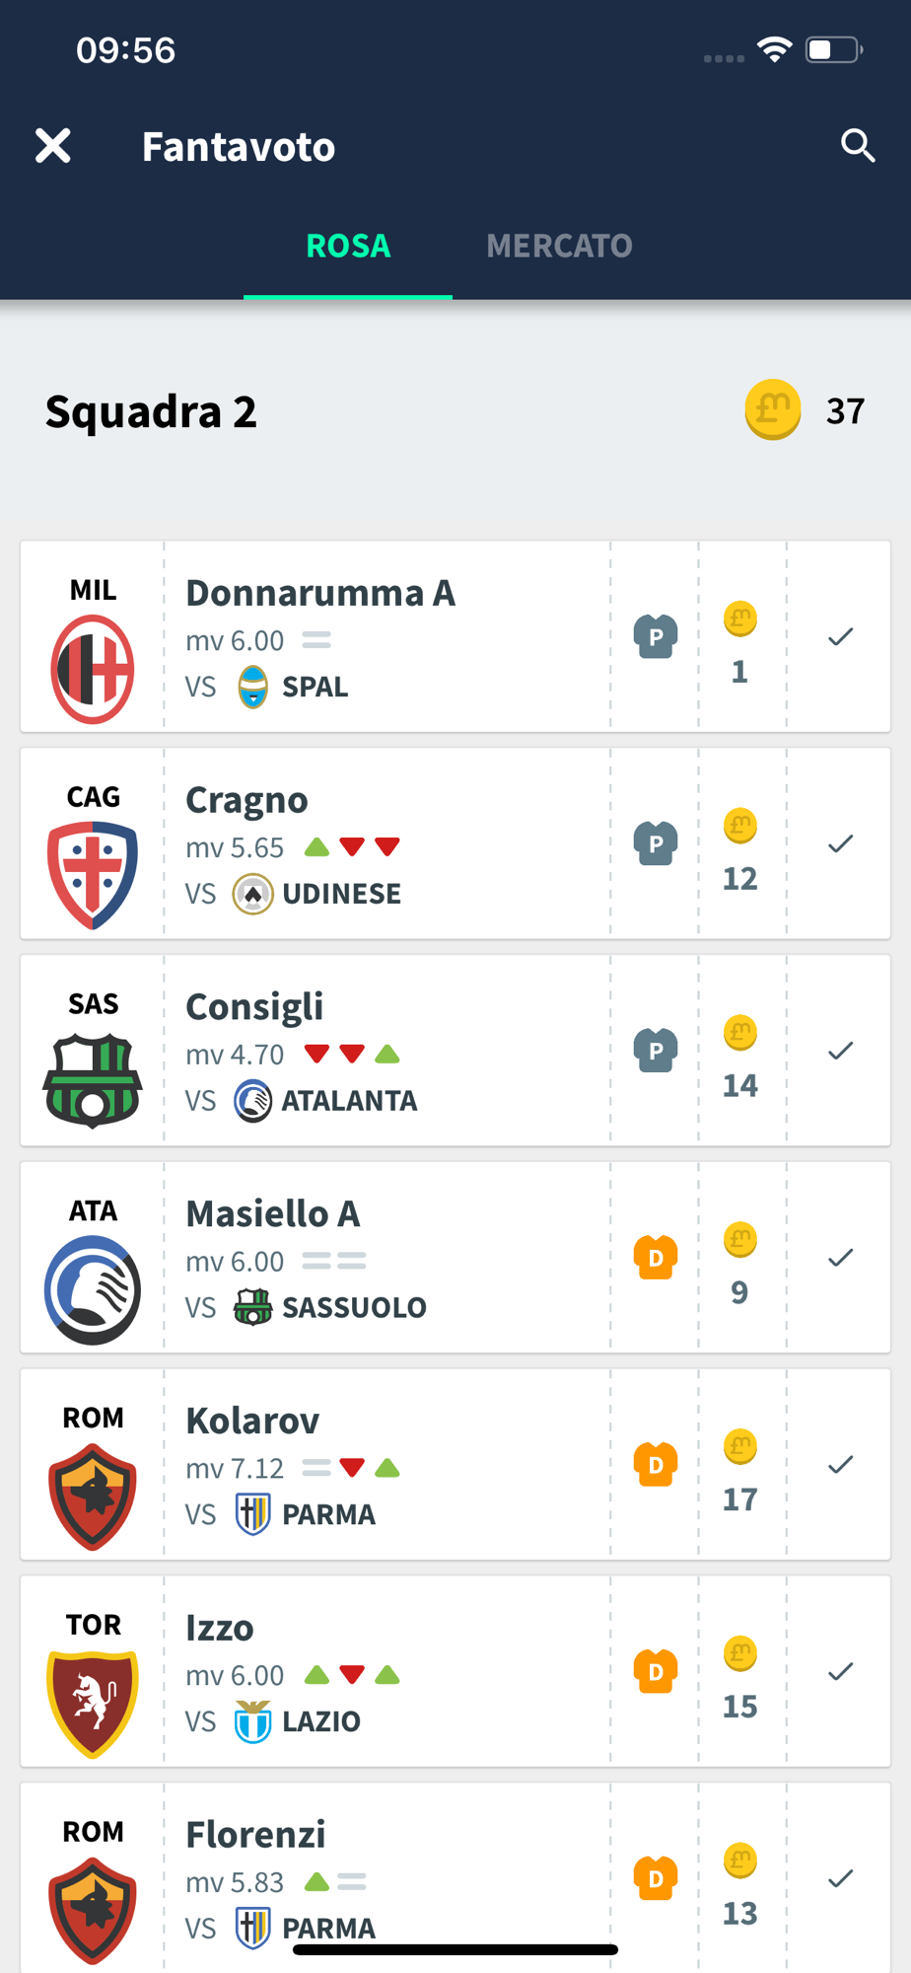The width and height of the screenshot is (911, 1973).
Task: Tap Donnarumma A's goalkeeper P badge
Action: tap(656, 636)
